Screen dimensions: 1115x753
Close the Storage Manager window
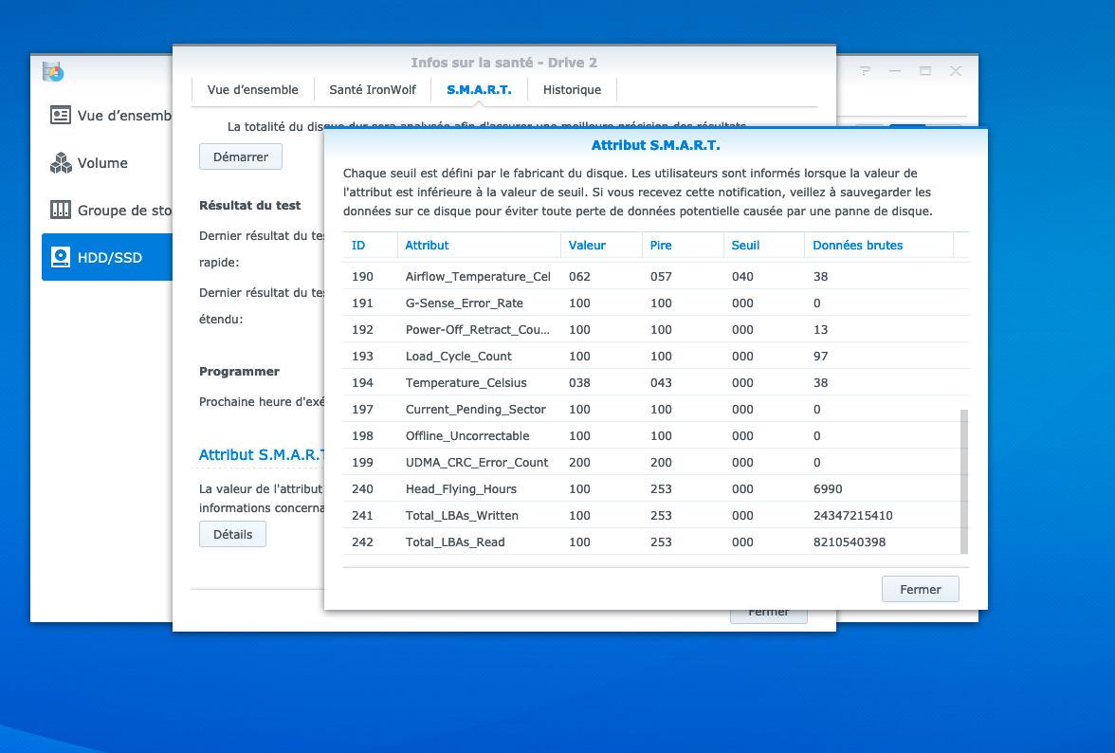click(956, 70)
